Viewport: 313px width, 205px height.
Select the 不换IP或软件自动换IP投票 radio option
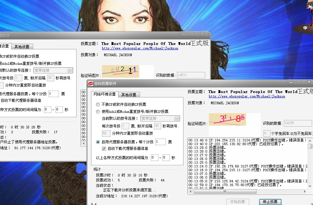coord(98,105)
